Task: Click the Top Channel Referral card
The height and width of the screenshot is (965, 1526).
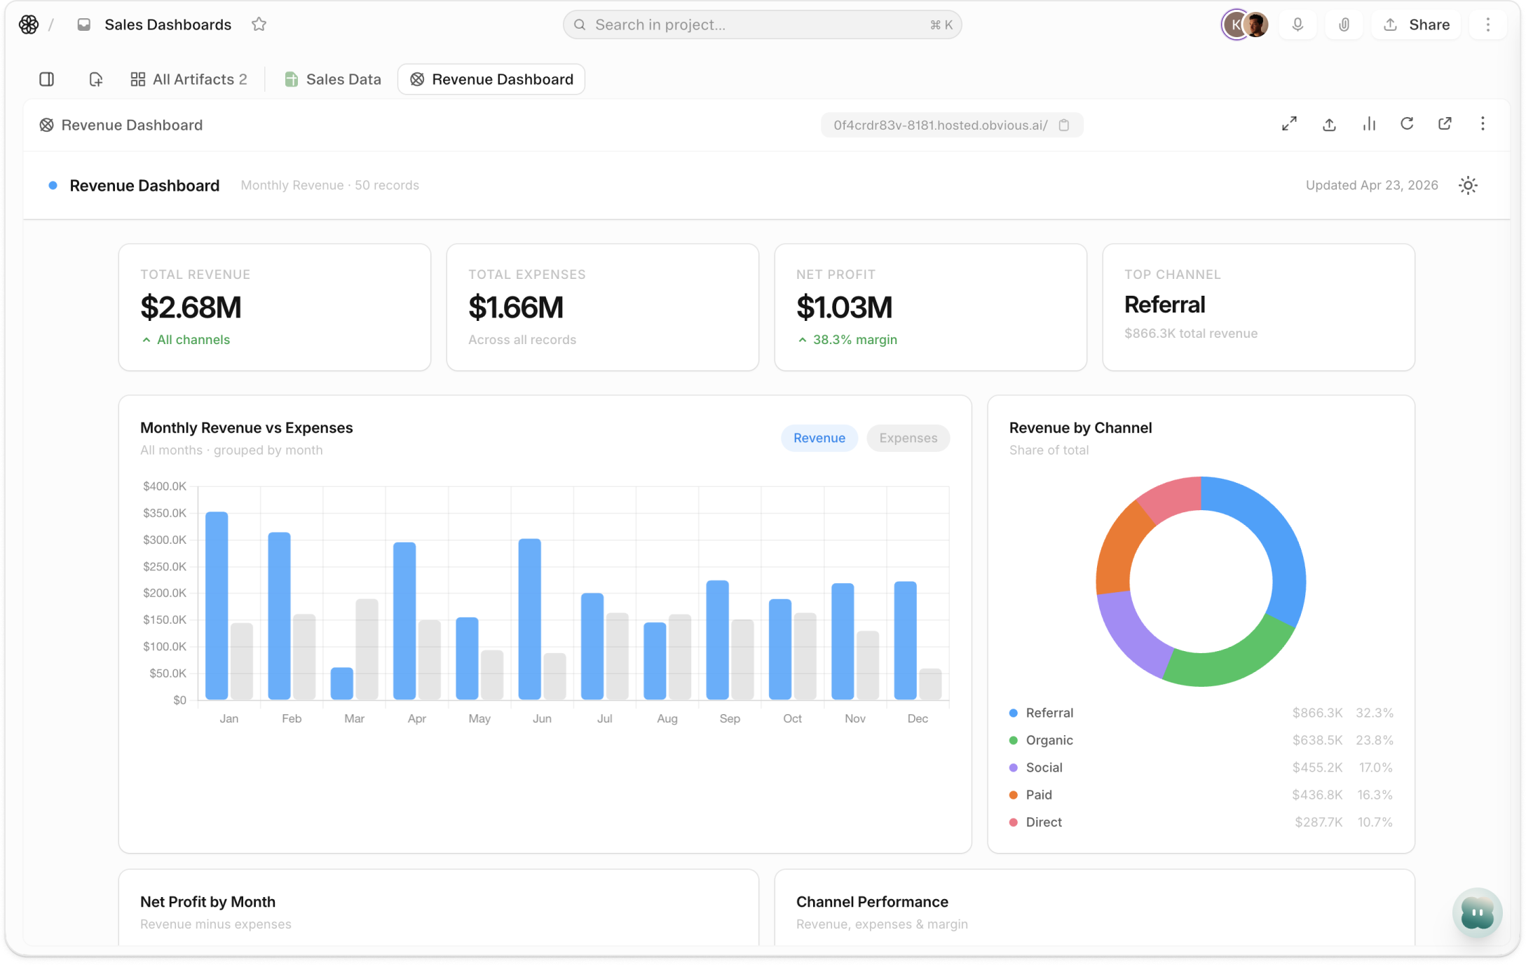Action: (x=1259, y=307)
